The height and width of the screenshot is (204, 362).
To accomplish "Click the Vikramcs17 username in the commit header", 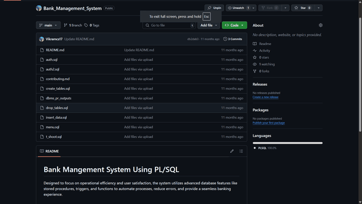I will point(54,39).
